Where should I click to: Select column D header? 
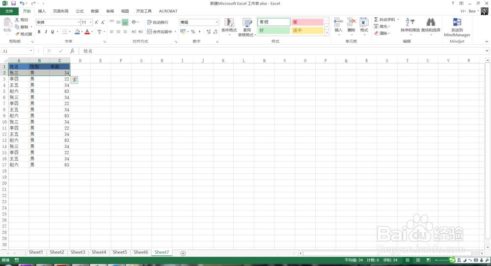click(x=80, y=61)
